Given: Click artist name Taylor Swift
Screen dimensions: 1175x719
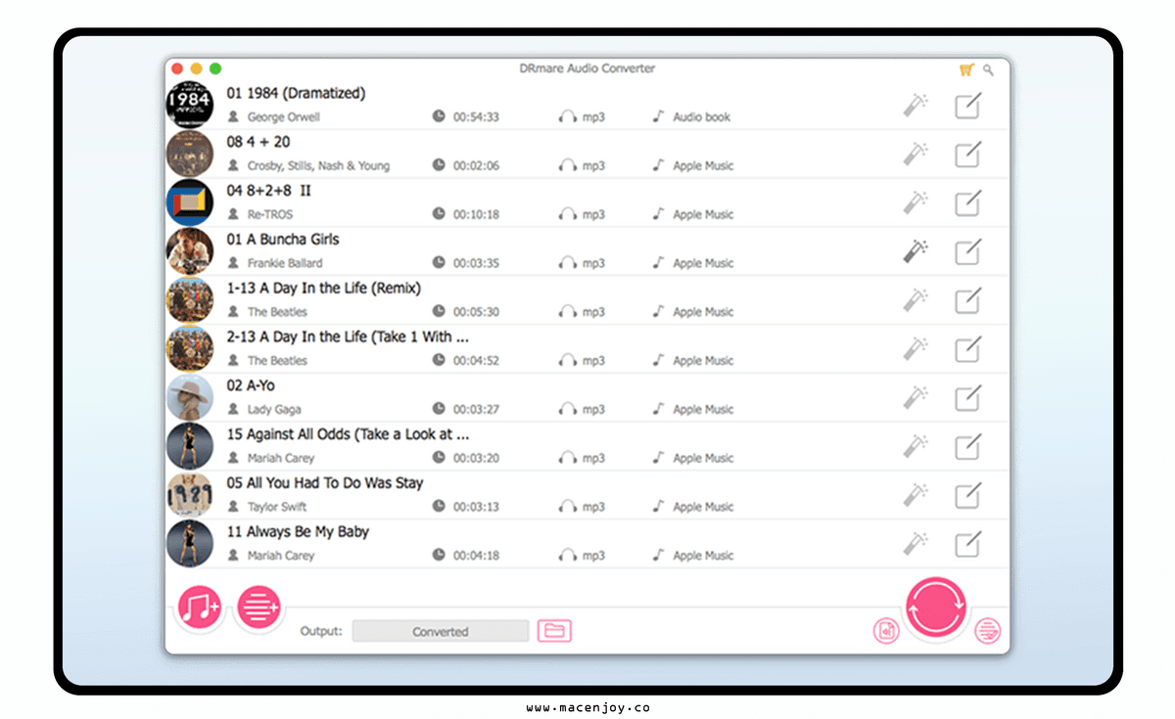Looking at the screenshot, I should coord(277,508).
